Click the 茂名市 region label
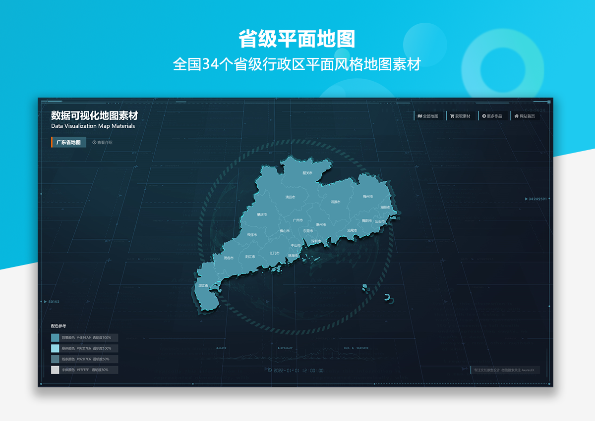 [228, 258]
